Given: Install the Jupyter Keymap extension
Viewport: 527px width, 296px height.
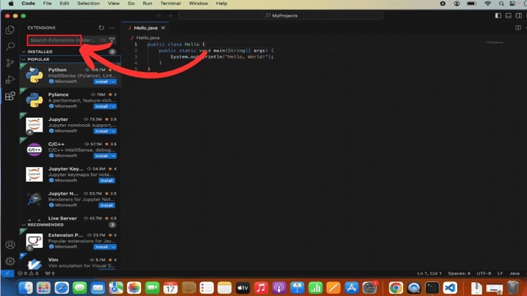Looking at the screenshot, I should pos(107,180).
